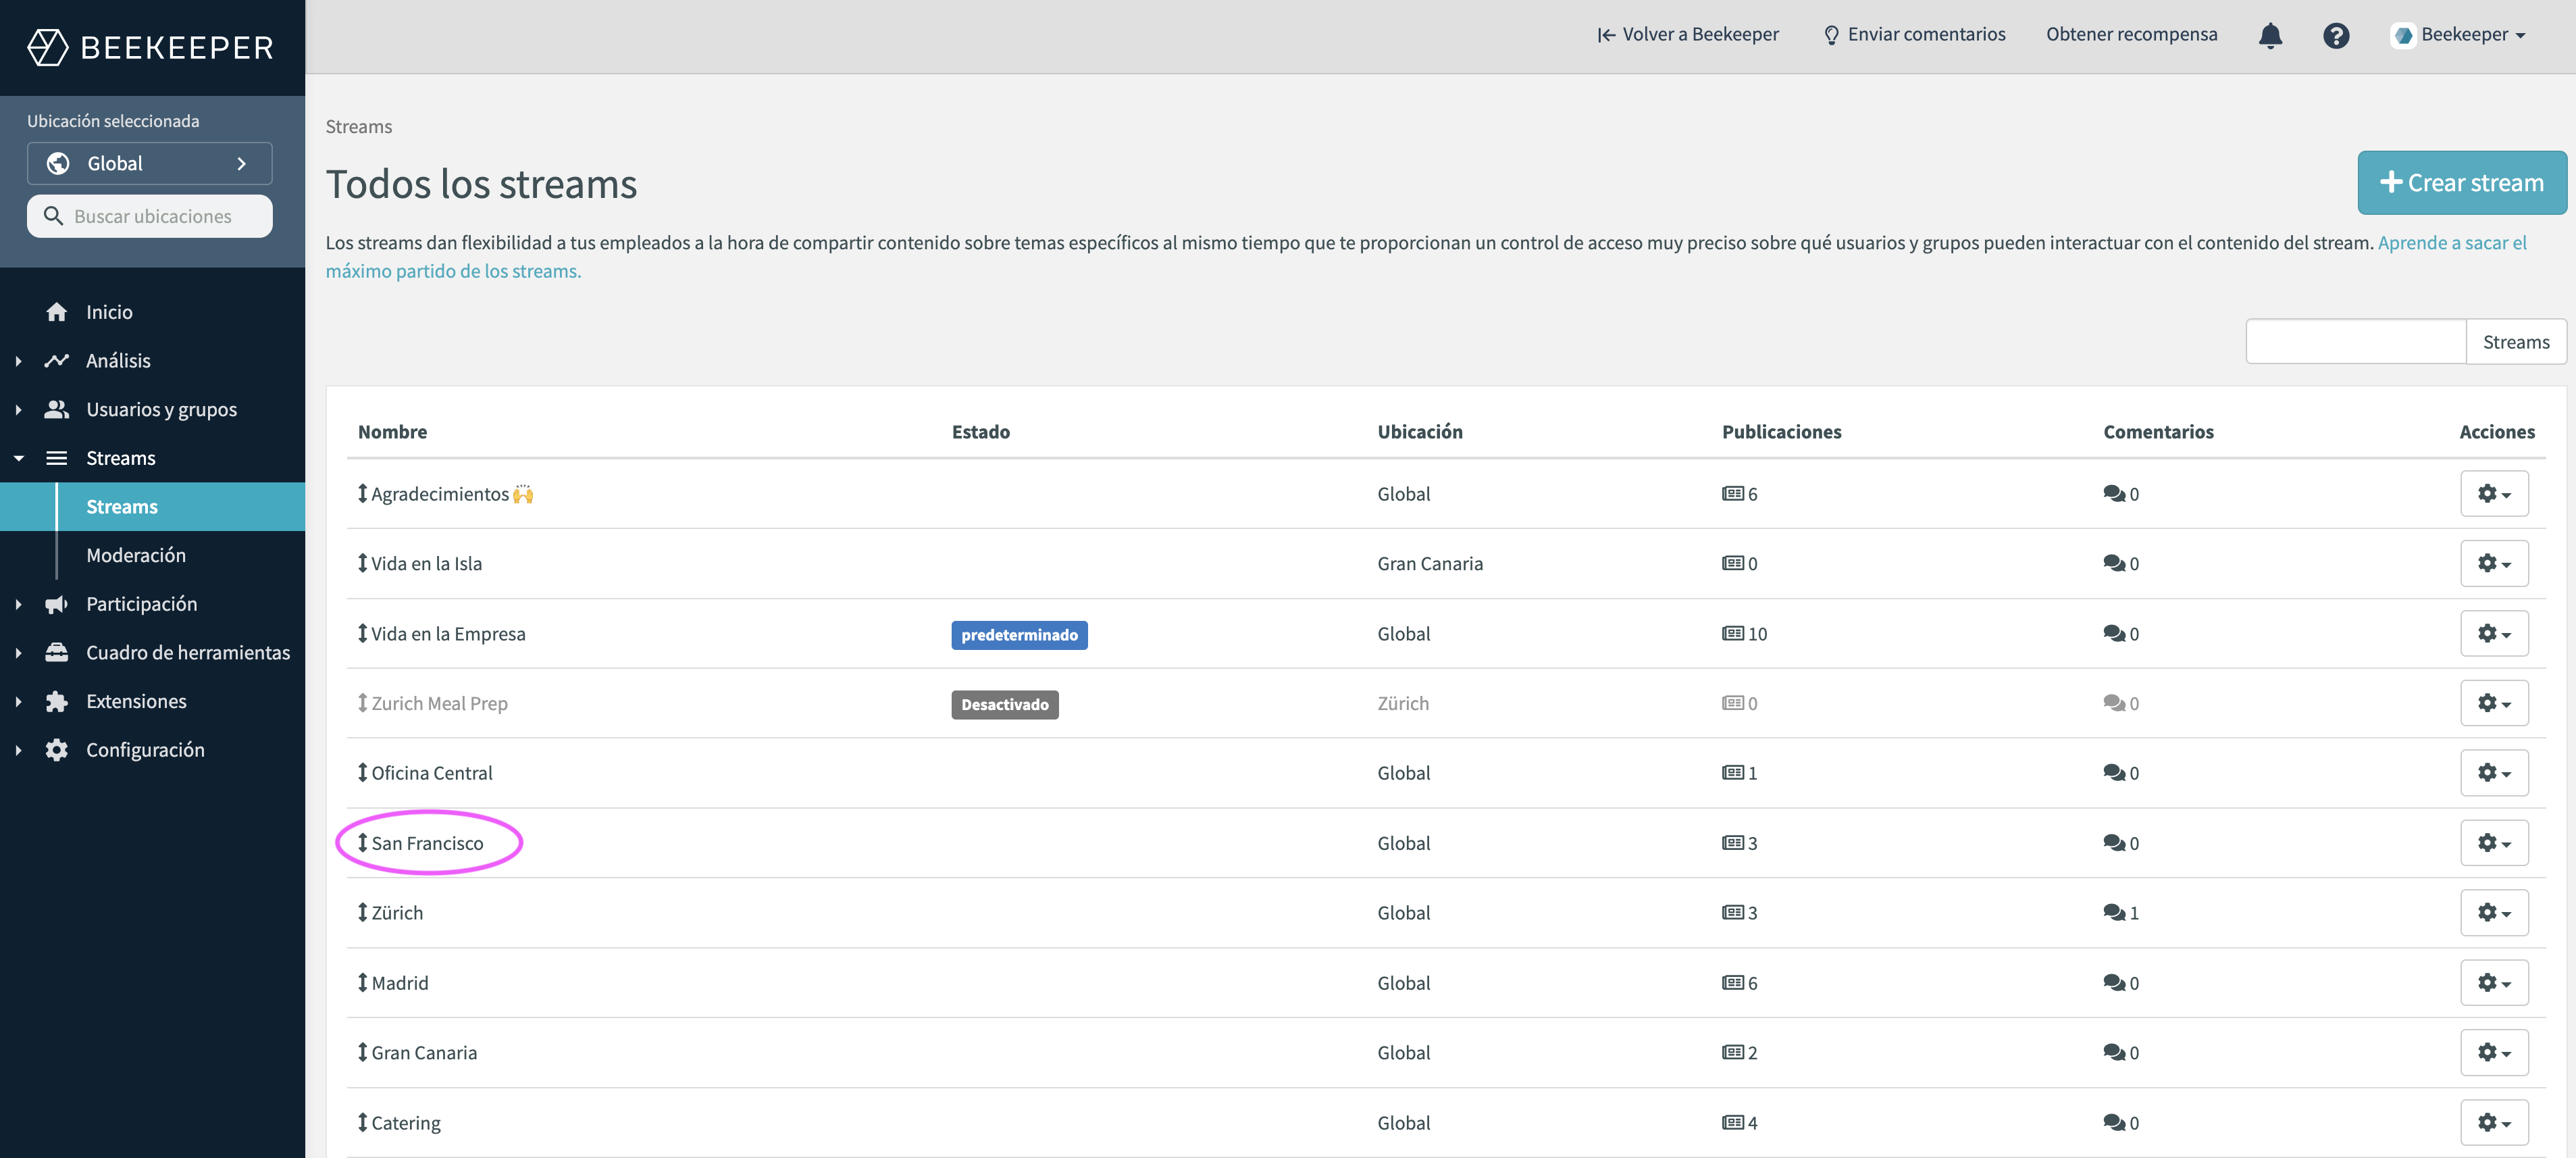This screenshot has height=1158, width=2576.
Task: Click the publications icon in Agradecimientos row
Action: 1732,493
